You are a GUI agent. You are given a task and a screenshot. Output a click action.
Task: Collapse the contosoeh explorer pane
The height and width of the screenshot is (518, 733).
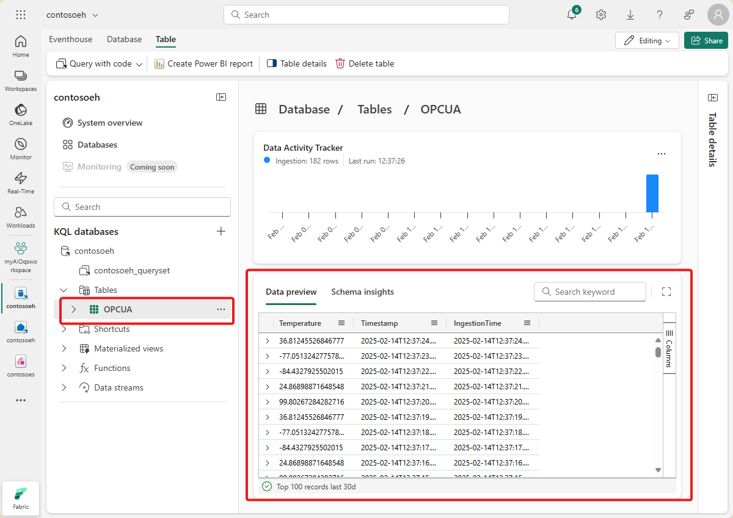pos(221,97)
